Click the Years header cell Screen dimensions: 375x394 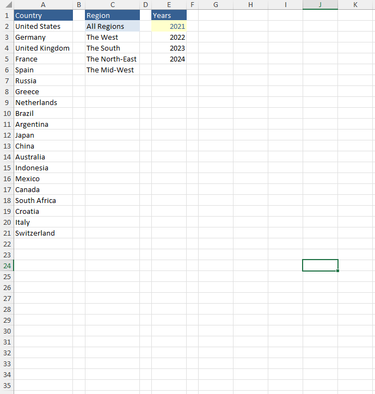pyautogui.click(x=169, y=15)
